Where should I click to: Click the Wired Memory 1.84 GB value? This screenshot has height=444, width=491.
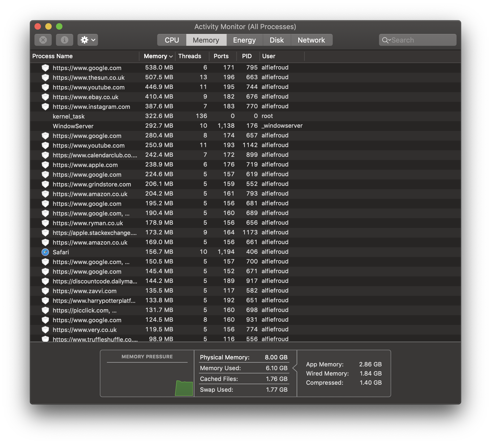click(371, 373)
